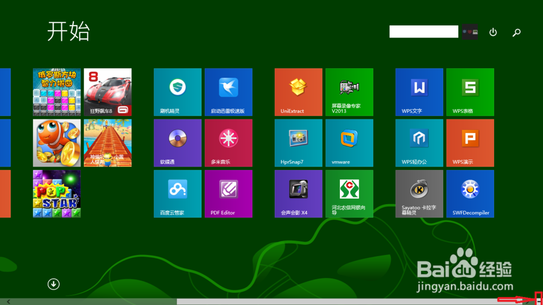The image size is (543, 305).
Task: Launch the Asphalt 8 racing game tile
Action: click(108, 92)
